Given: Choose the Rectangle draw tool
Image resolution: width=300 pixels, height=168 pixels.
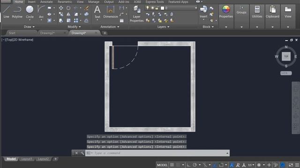Looking at the screenshot, I should [x=49, y=8].
